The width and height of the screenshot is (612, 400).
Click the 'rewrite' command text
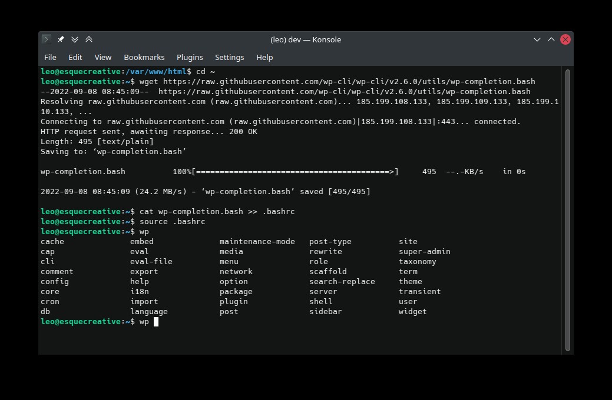click(x=326, y=252)
